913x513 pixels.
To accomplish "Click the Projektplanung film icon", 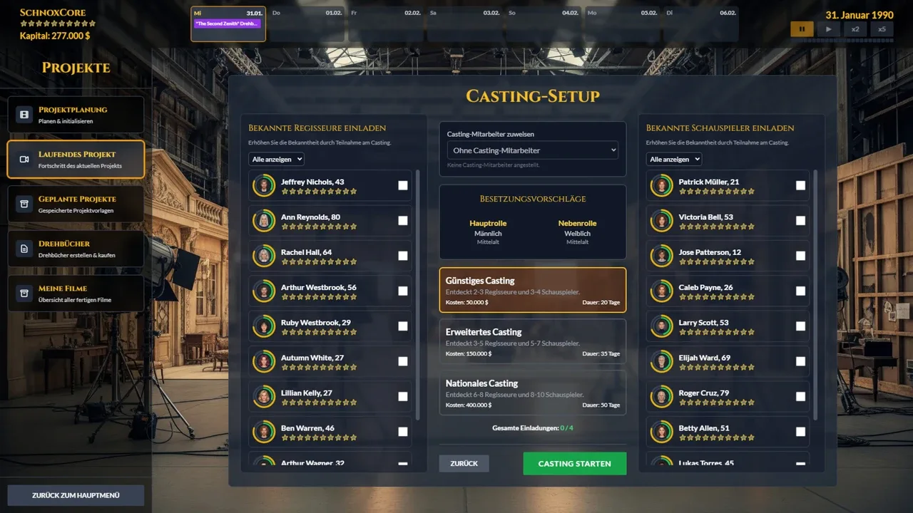I will point(24,115).
